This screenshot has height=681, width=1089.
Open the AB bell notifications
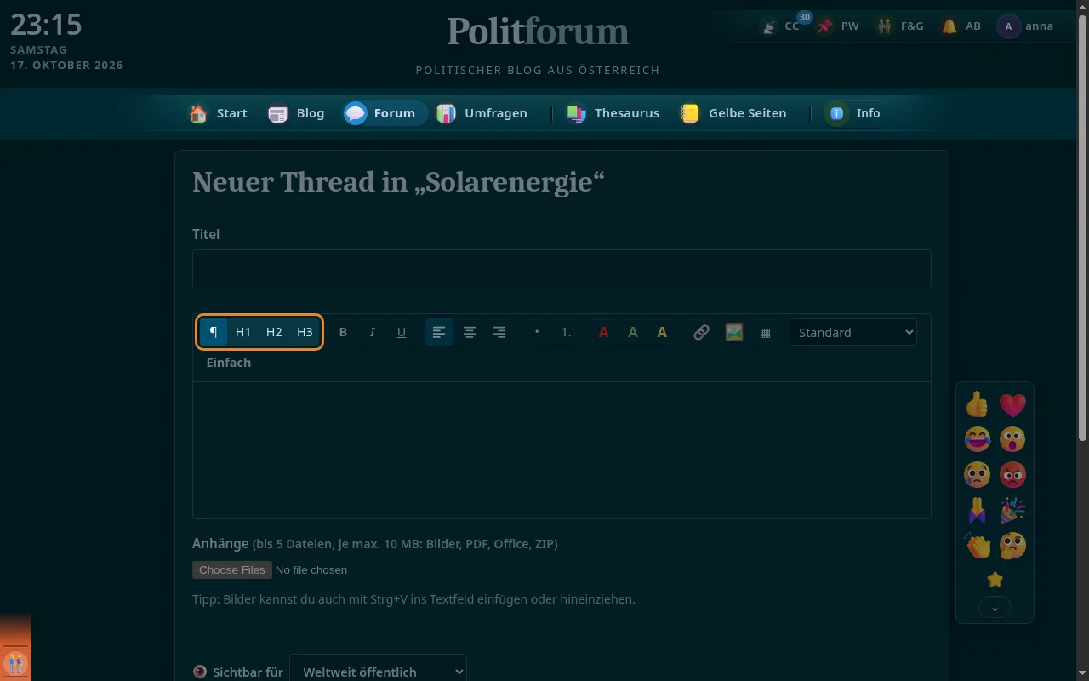tap(961, 26)
